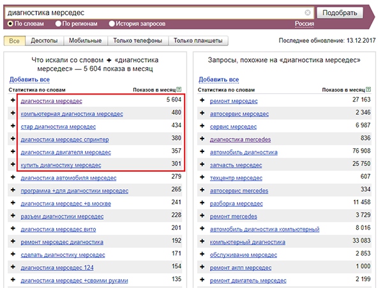Add 'техцентр мерседес' via its plus icon
The height and width of the screenshot is (288, 383).
[x=202, y=177]
